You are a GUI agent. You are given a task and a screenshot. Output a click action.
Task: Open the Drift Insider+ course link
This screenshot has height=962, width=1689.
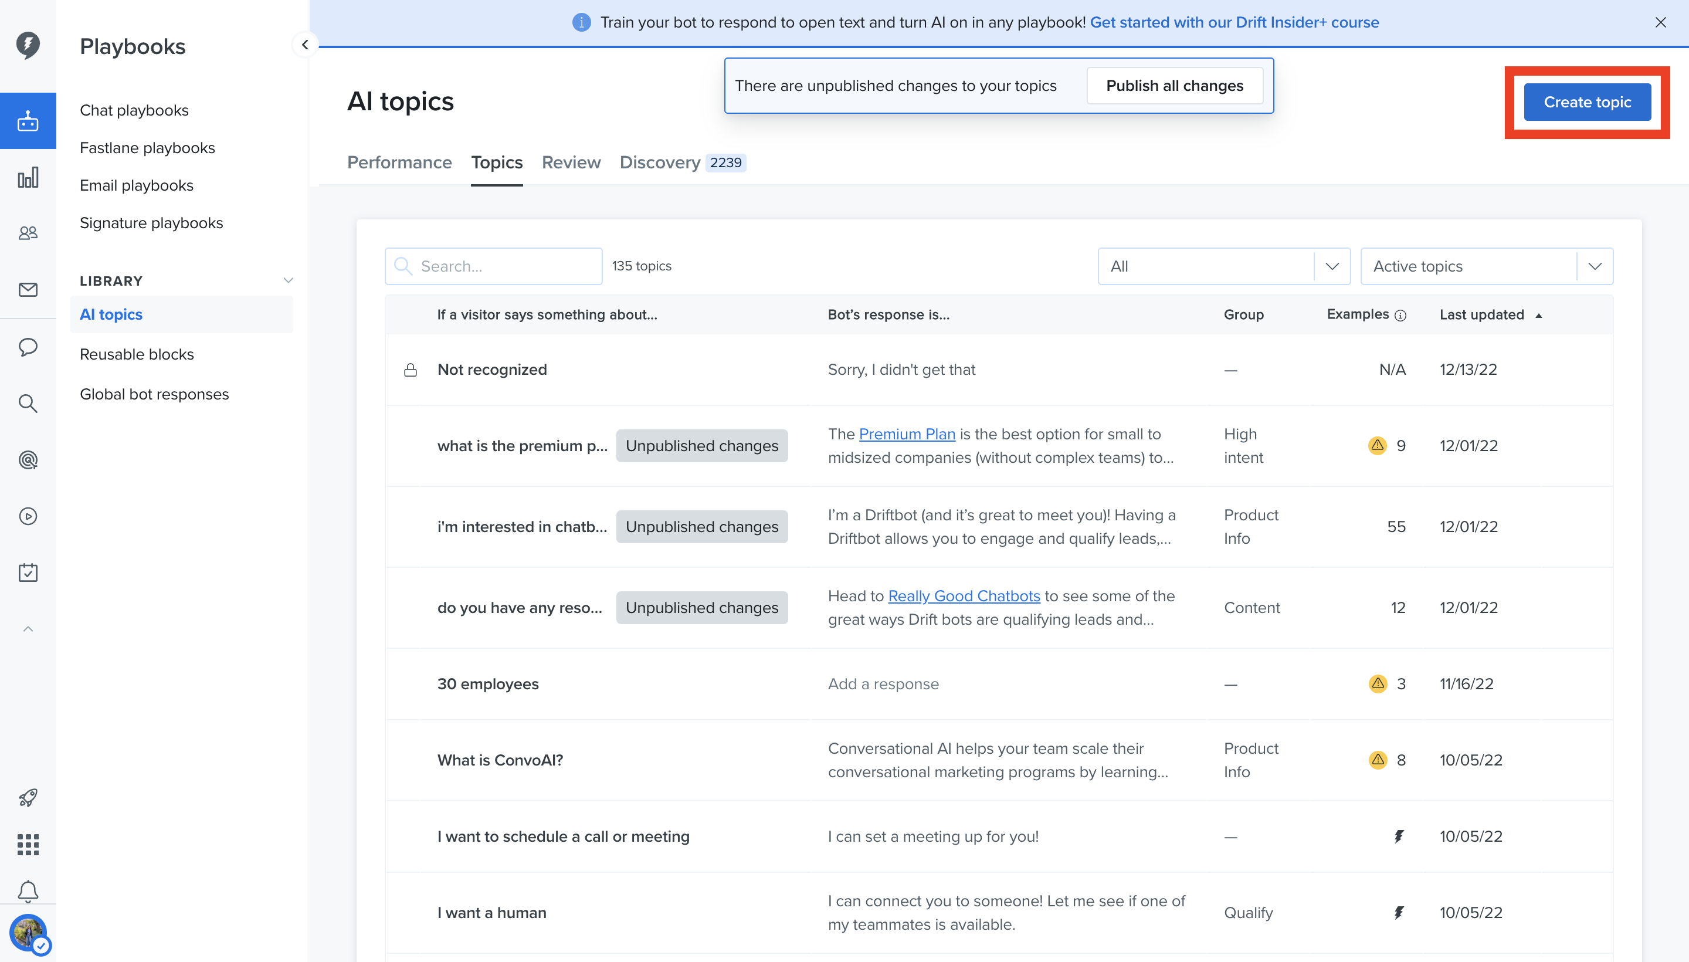(1234, 22)
